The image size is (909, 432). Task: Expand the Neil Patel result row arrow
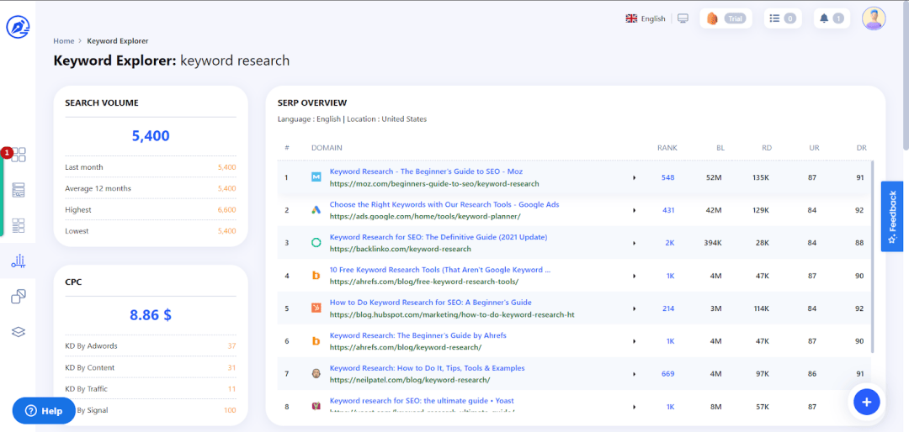click(635, 374)
